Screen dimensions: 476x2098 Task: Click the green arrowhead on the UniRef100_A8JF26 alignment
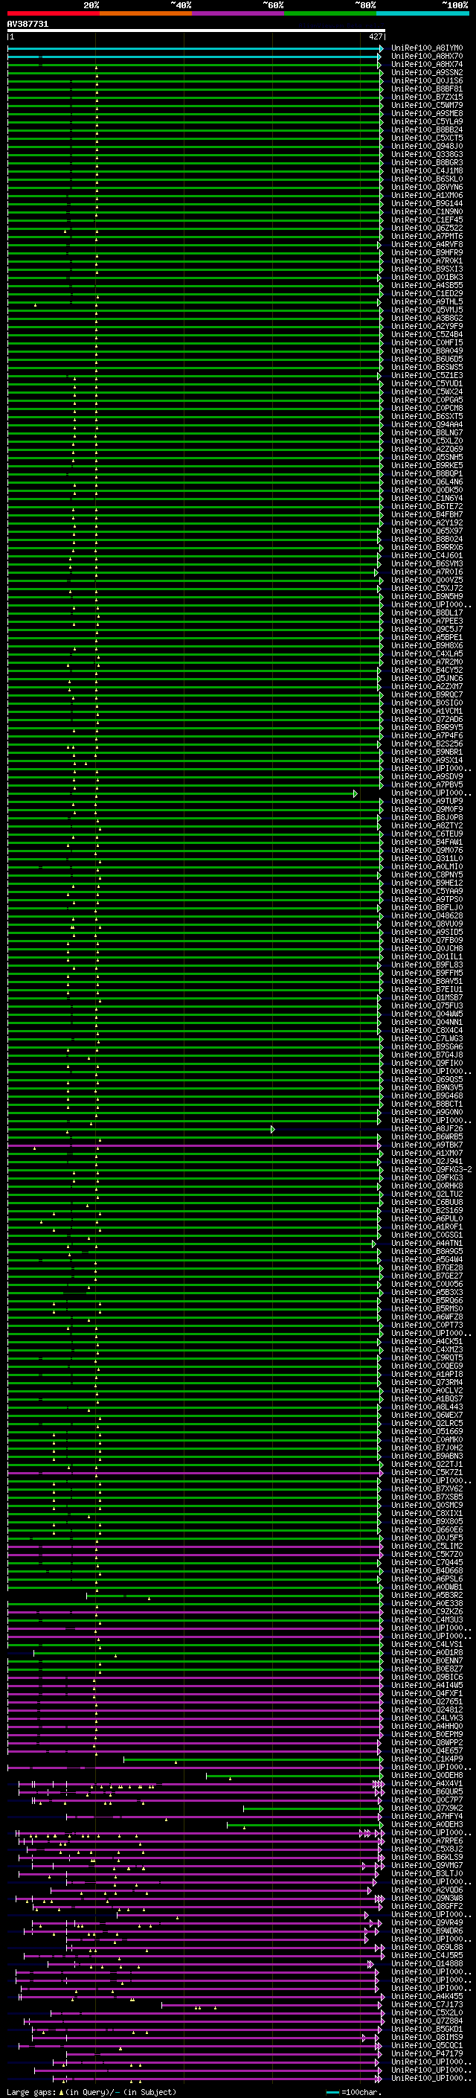tap(272, 1129)
